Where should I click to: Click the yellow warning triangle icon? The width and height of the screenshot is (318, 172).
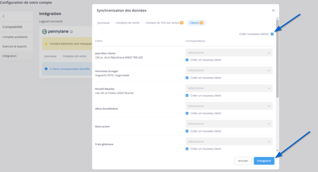[46, 43]
